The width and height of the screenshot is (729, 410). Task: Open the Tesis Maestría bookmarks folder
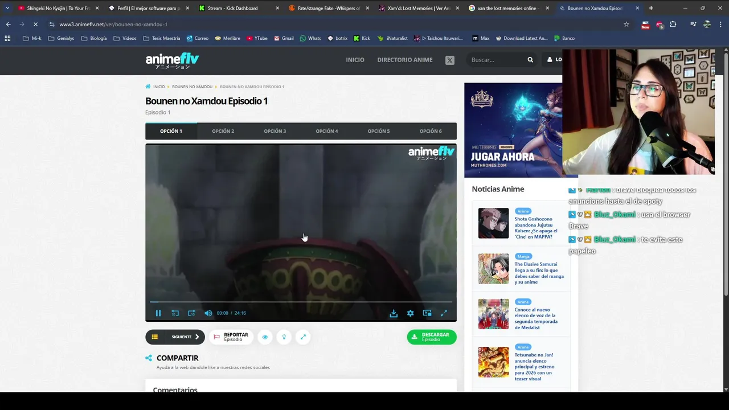[161, 38]
